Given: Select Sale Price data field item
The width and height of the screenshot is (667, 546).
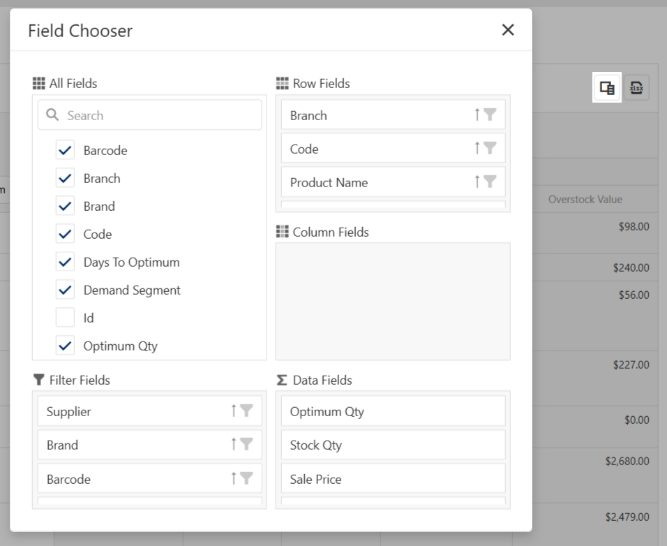Looking at the screenshot, I should click(393, 479).
